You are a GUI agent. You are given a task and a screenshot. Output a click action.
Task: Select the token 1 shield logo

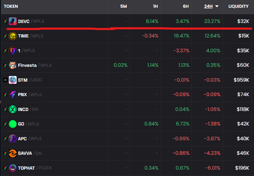[13, 51]
